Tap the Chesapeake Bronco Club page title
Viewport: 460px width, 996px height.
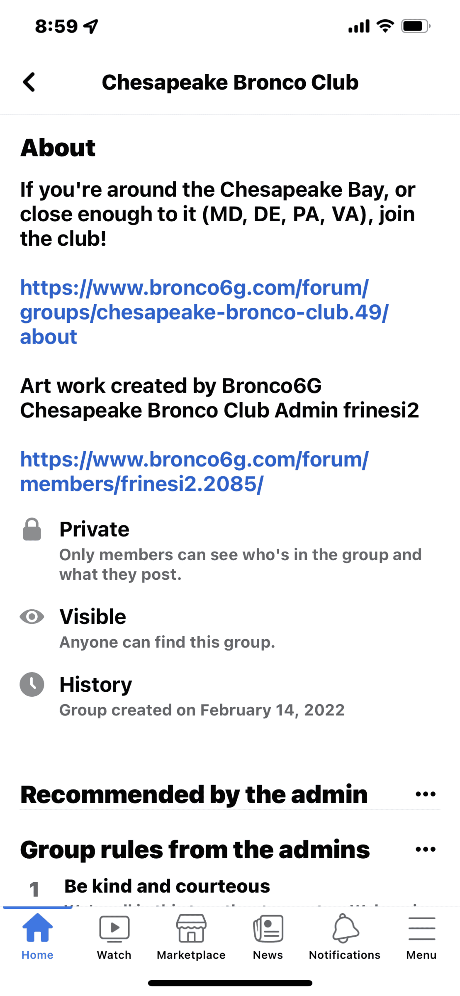[230, 82]
